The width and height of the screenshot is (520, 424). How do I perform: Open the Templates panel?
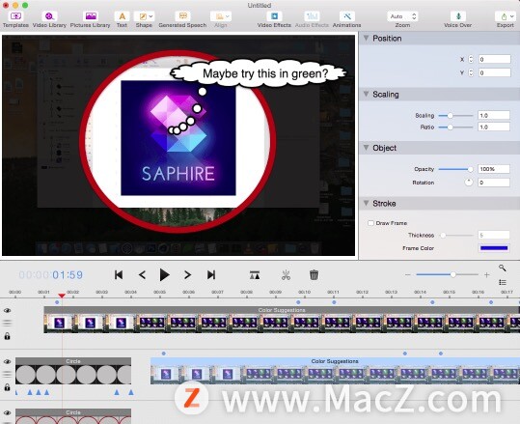[15, 19]
